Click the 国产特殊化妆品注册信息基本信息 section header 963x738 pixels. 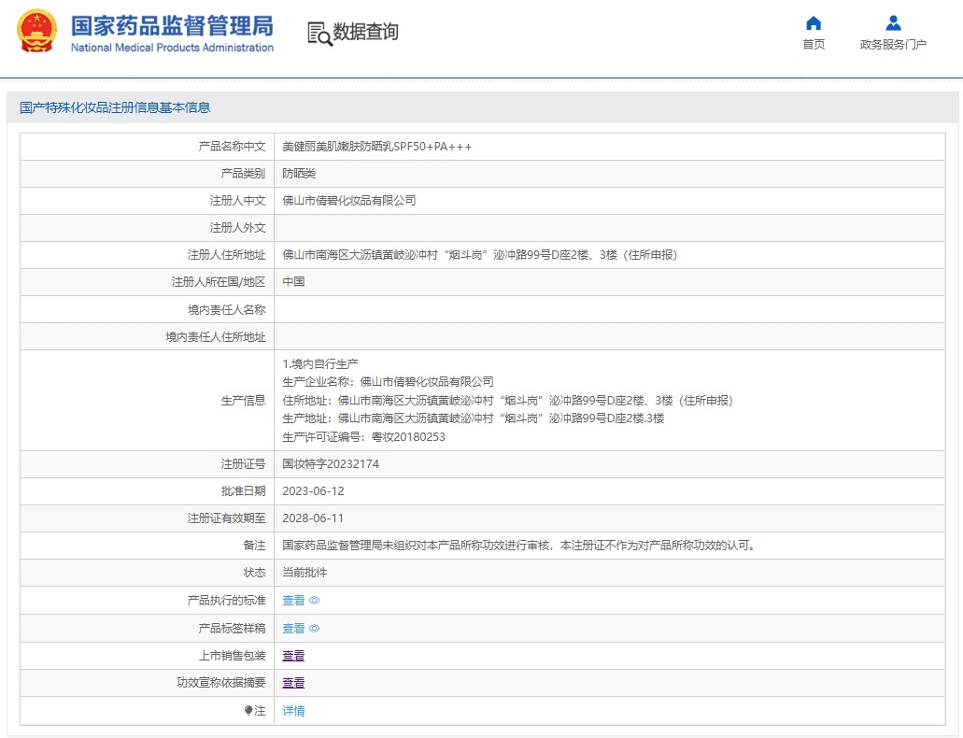click(x=115, y=107)
